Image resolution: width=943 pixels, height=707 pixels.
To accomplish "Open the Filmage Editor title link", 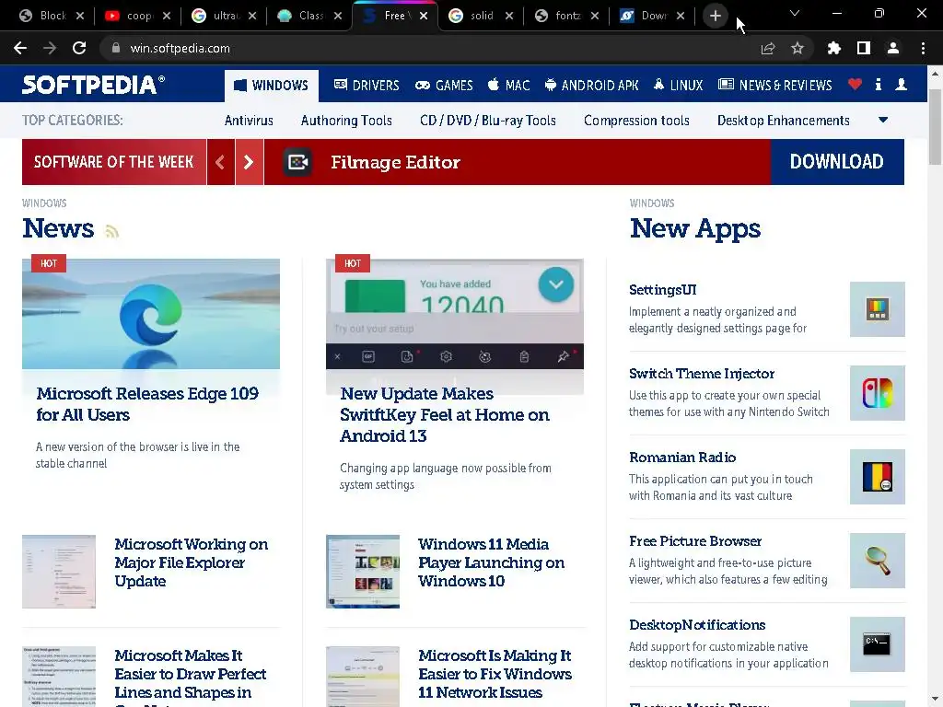I will 395,162.
